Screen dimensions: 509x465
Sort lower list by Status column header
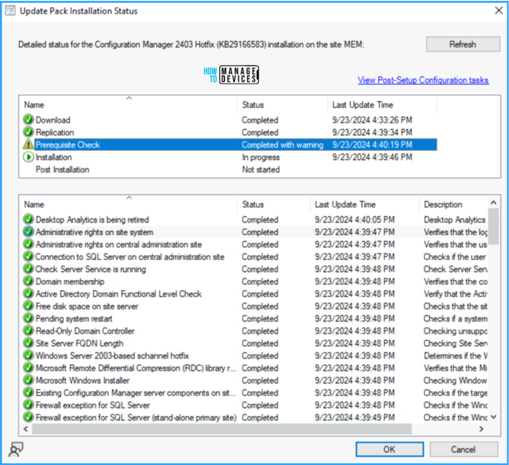tap(274, 204)
